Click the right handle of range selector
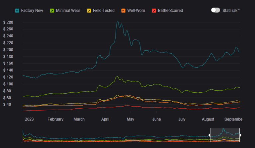255x148 pixels. click(240, 135)
